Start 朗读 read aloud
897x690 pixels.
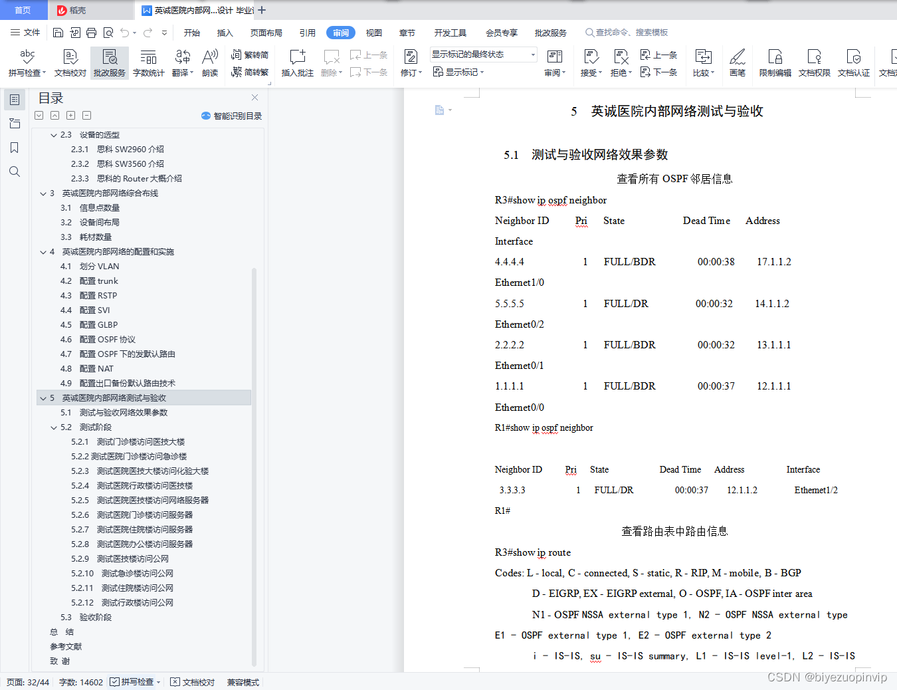click(209, 64)
